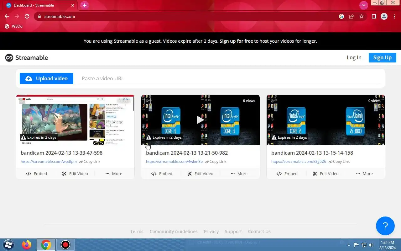This screenshot has width=401, height=251.
Task: Open Community Guidelines footer link
Action: click(174, 232)
